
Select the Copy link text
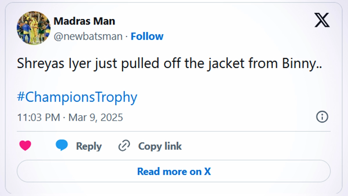pos(160,146)
